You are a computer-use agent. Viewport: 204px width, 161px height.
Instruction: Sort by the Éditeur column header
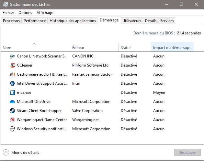point(94,46)
